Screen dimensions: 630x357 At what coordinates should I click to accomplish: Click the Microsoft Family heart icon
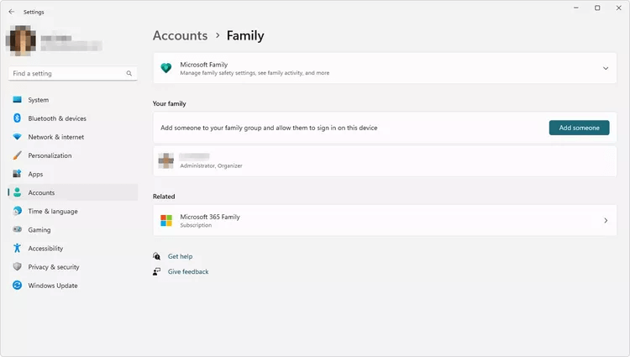click(x=166, y=68)
